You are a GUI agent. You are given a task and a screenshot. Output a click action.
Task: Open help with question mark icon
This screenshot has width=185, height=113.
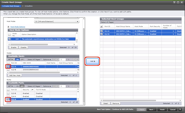click(x=180, y=110)
